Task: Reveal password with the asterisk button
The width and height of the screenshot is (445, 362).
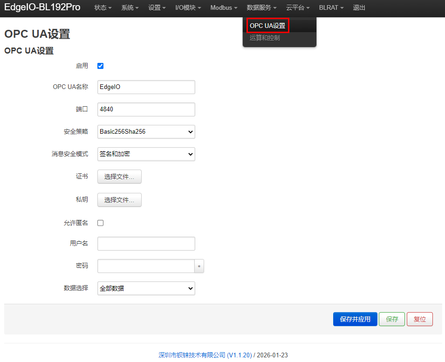Action: [x=199, y=266]
